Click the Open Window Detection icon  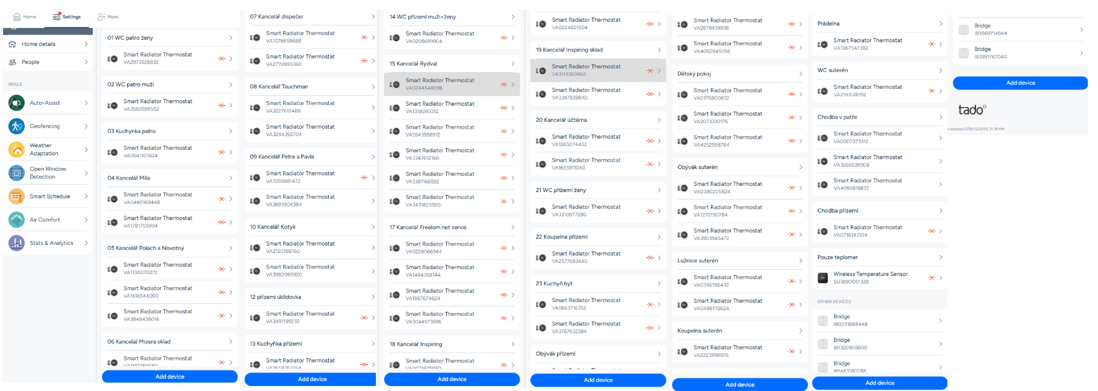pos(17,173)
